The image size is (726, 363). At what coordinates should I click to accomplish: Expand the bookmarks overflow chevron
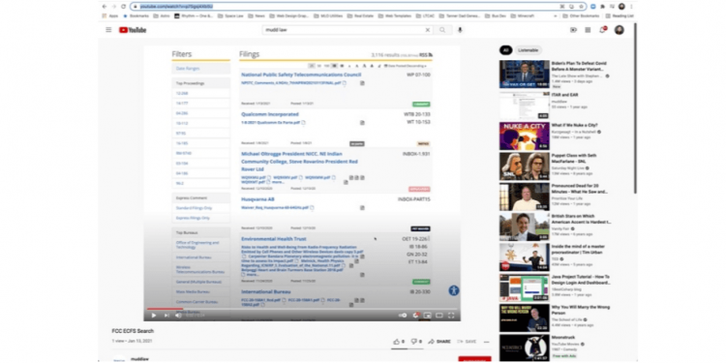click(556, 15)
